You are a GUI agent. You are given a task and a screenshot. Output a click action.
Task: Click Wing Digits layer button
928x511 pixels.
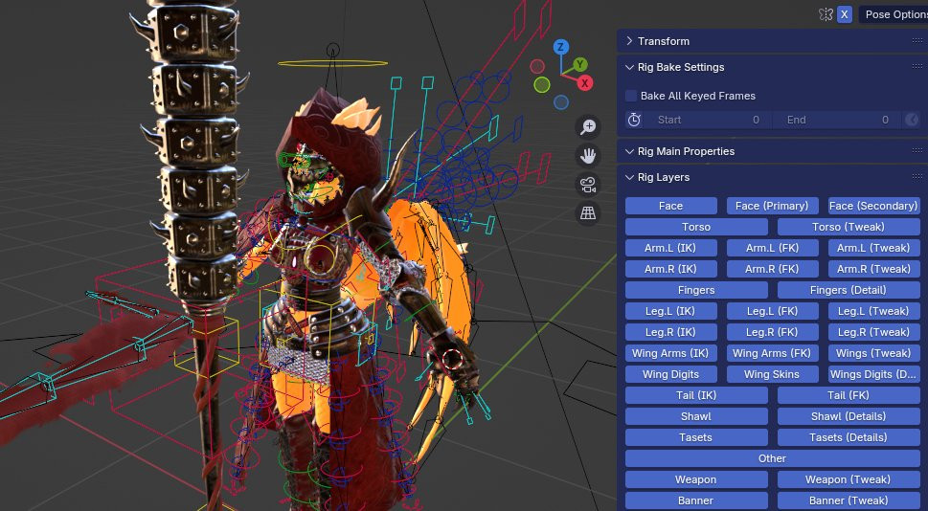(671, 374)
